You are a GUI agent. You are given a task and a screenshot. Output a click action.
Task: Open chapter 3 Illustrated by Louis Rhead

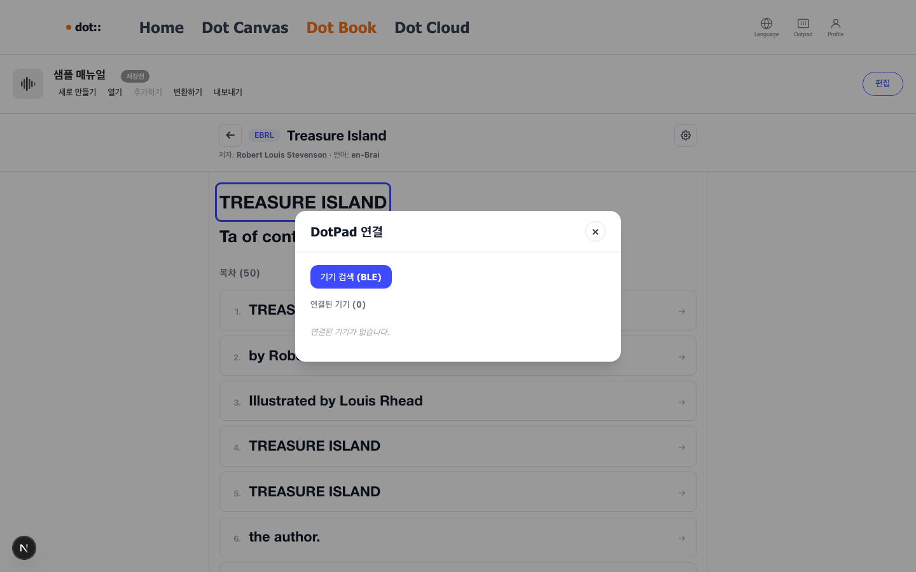point(458,401)
